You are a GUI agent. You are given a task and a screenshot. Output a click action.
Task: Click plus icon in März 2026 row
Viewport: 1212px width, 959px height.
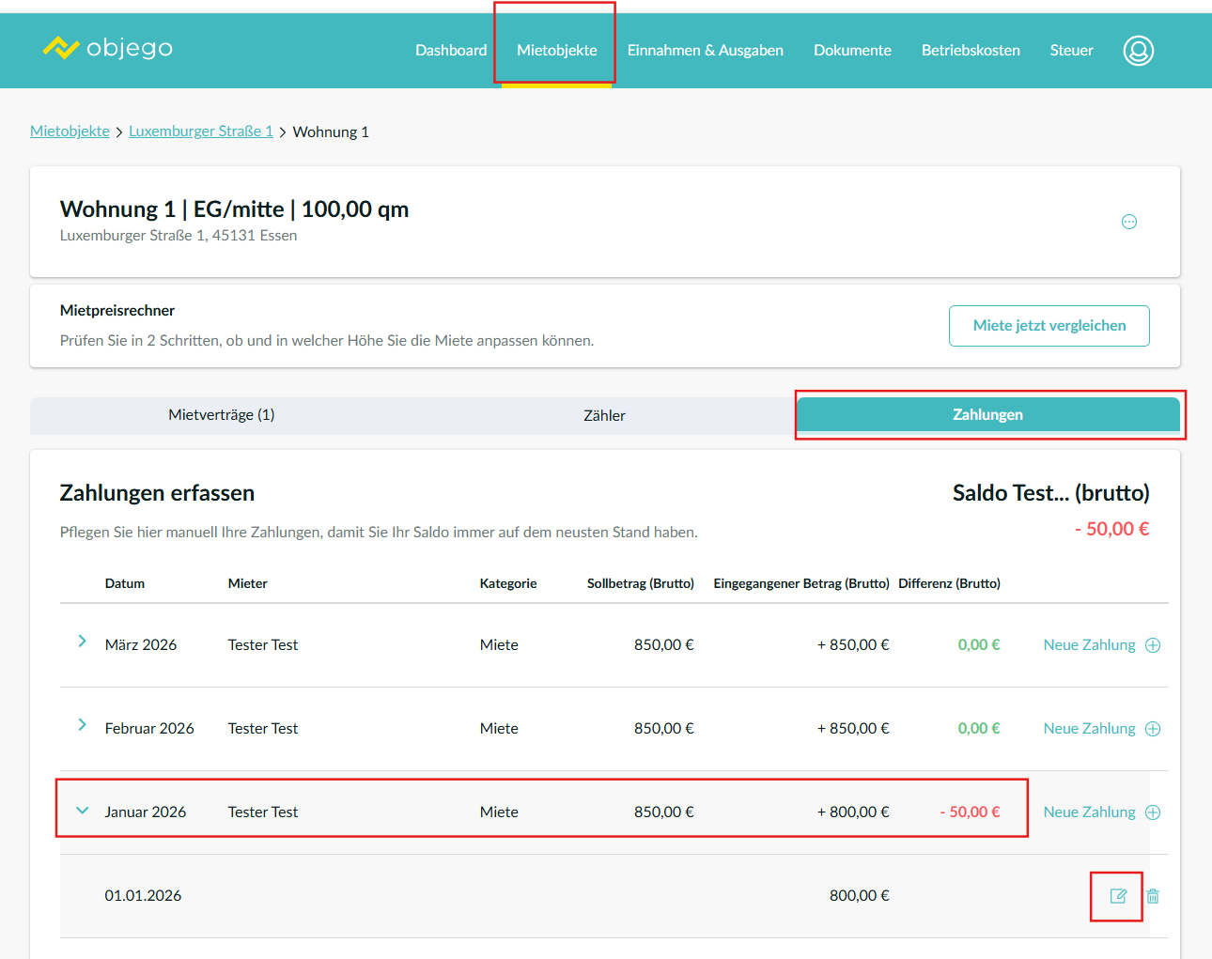tap(1153, 645)
